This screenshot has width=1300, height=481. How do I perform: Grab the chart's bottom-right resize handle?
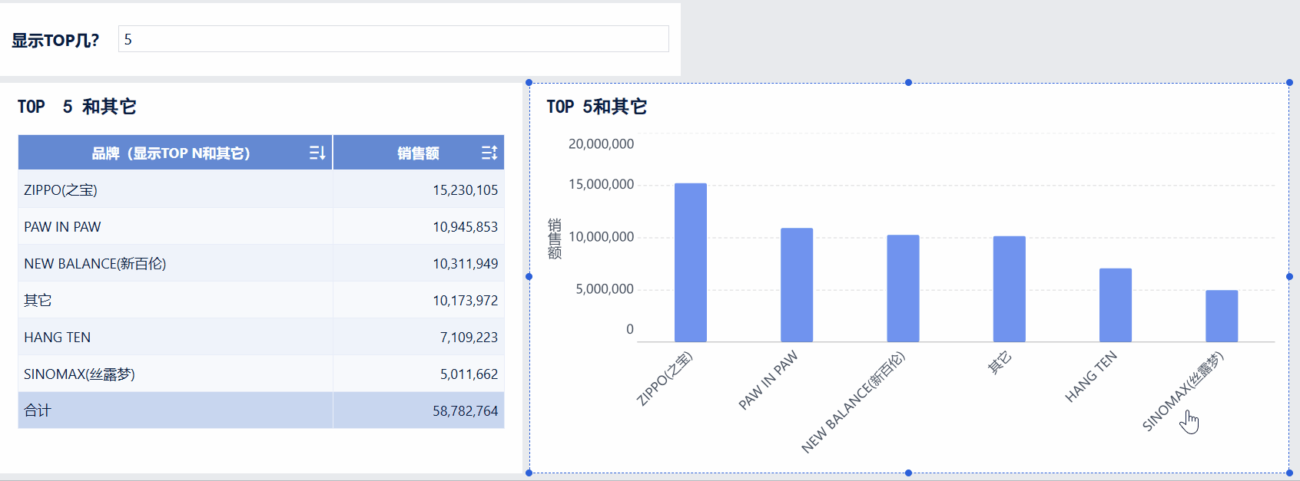[1289, 473]
